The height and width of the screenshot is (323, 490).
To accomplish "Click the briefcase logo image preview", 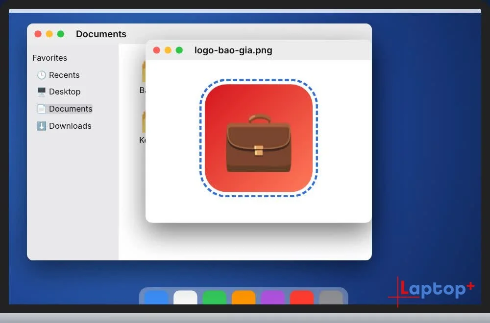I will [x=258, y=138].
